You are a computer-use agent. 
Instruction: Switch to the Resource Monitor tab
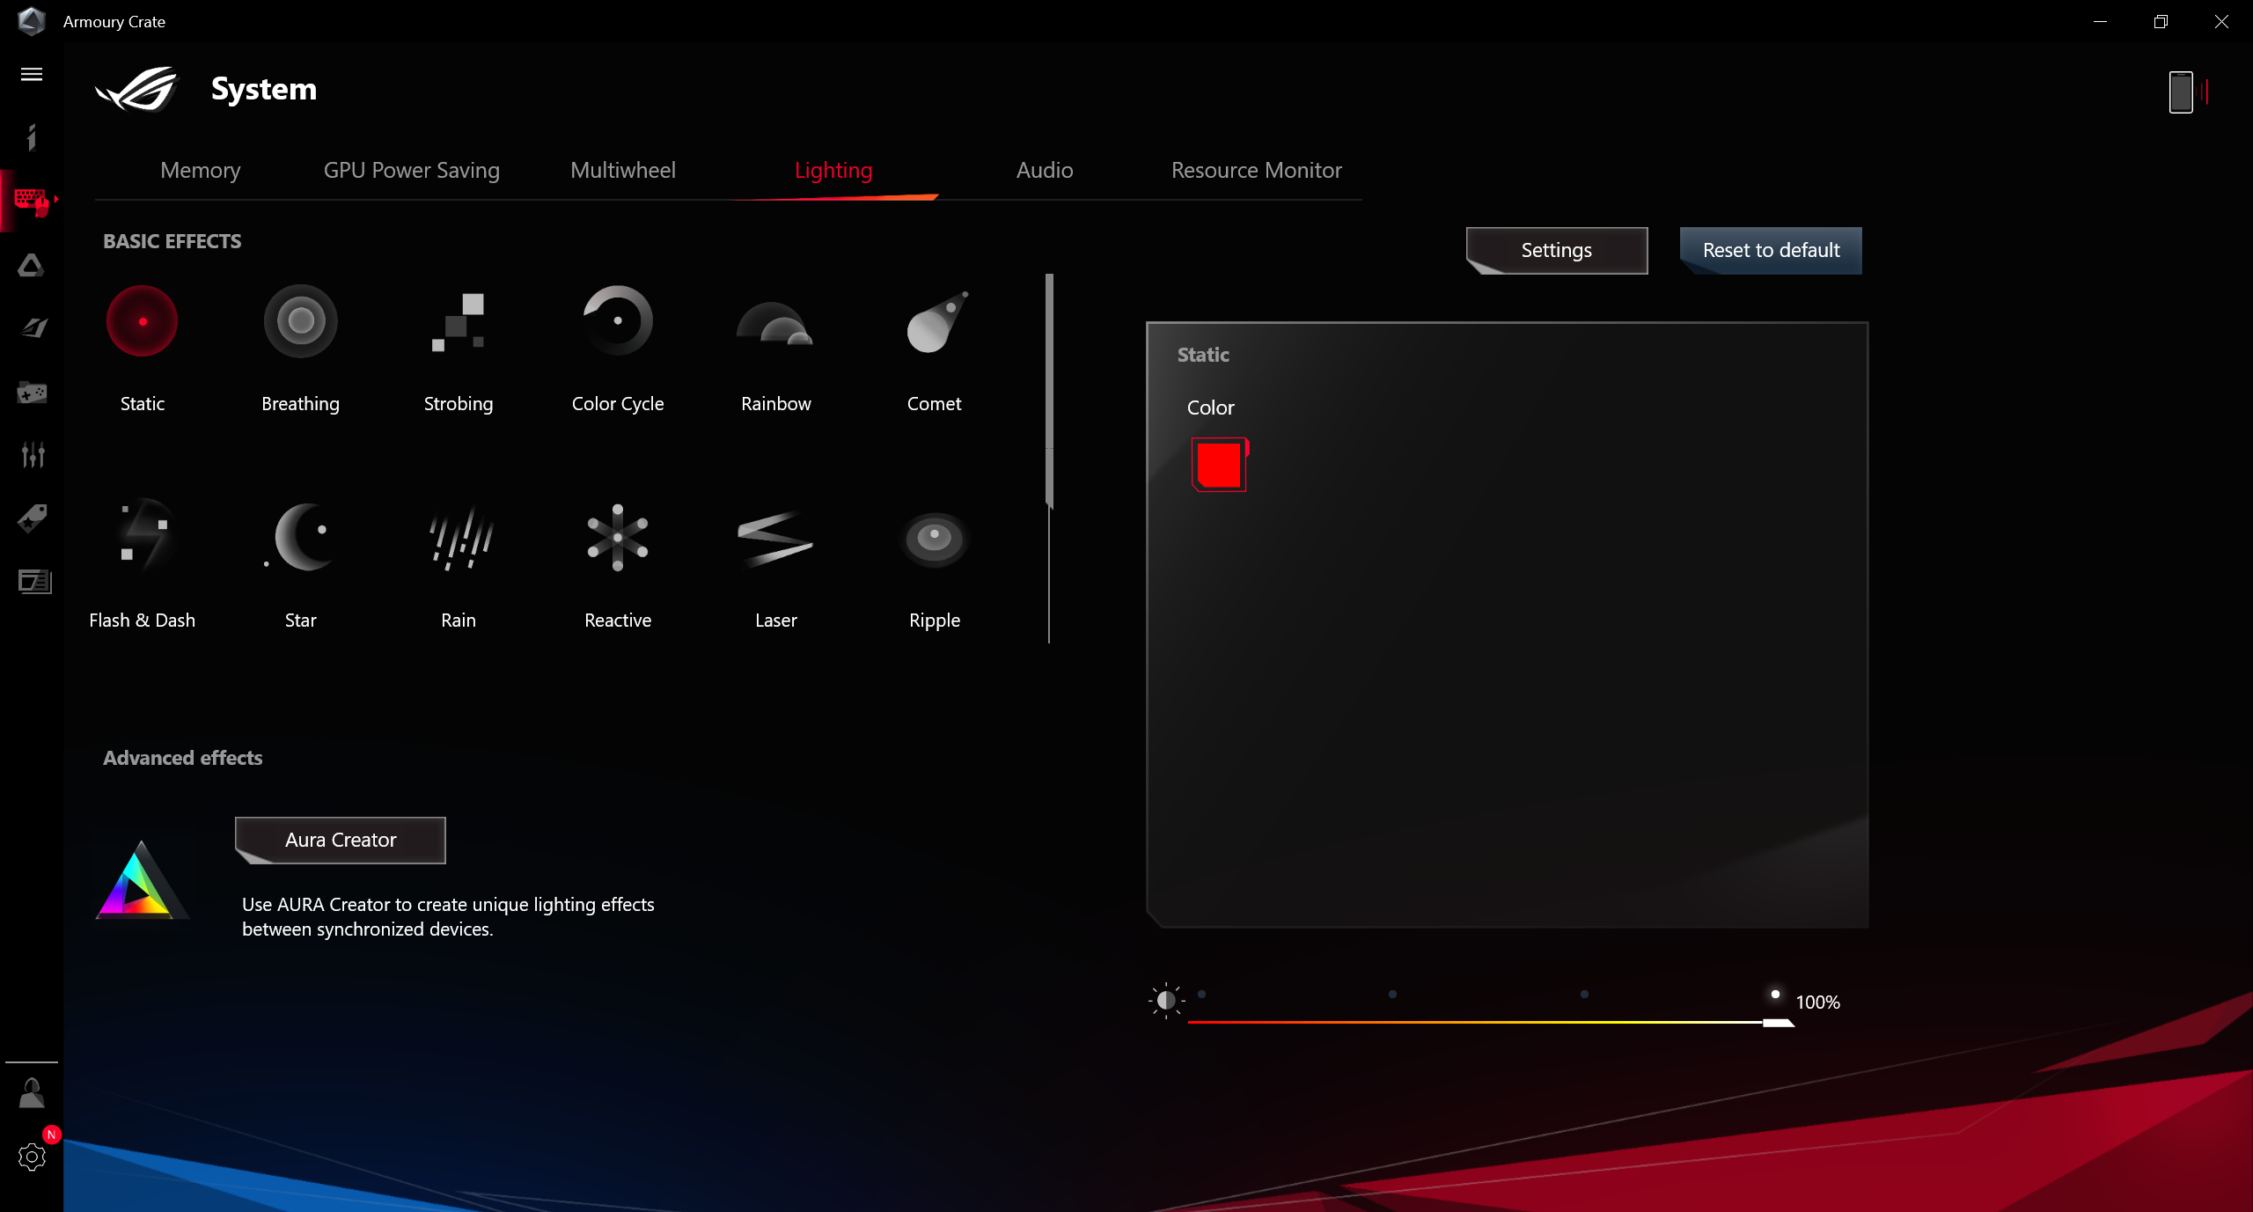[1256, 170]
